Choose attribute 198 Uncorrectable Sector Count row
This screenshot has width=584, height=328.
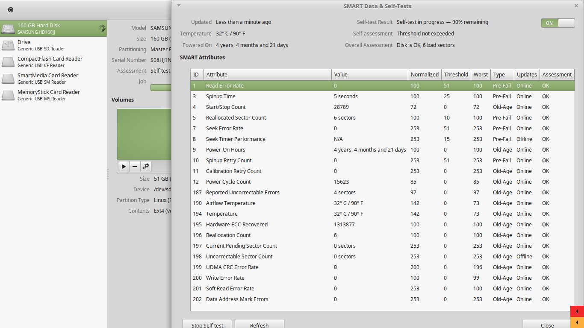click(382, 256)
